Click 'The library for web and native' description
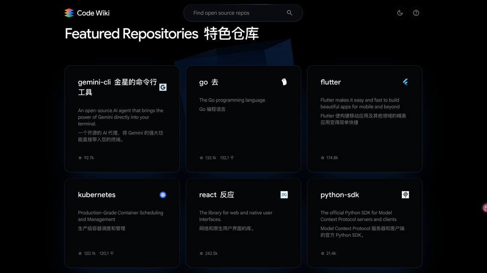Viewport: 487px width, 273px height. coord(236,216)
